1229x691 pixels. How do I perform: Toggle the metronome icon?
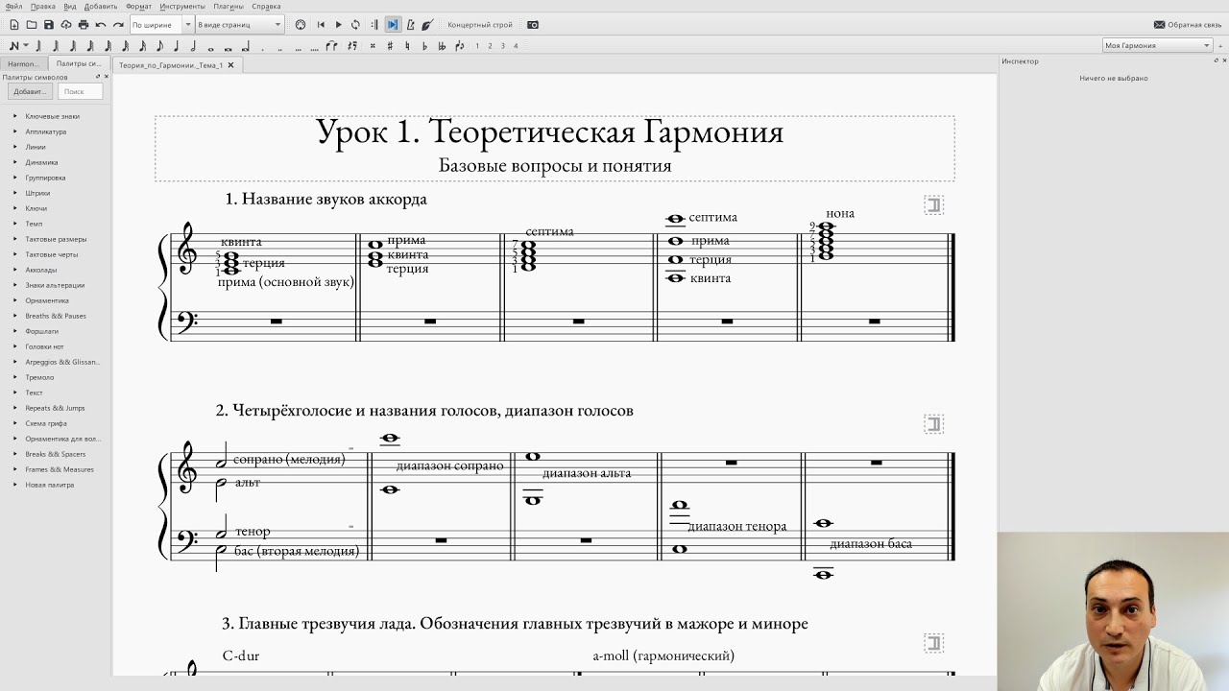click(x=410, y=25)
